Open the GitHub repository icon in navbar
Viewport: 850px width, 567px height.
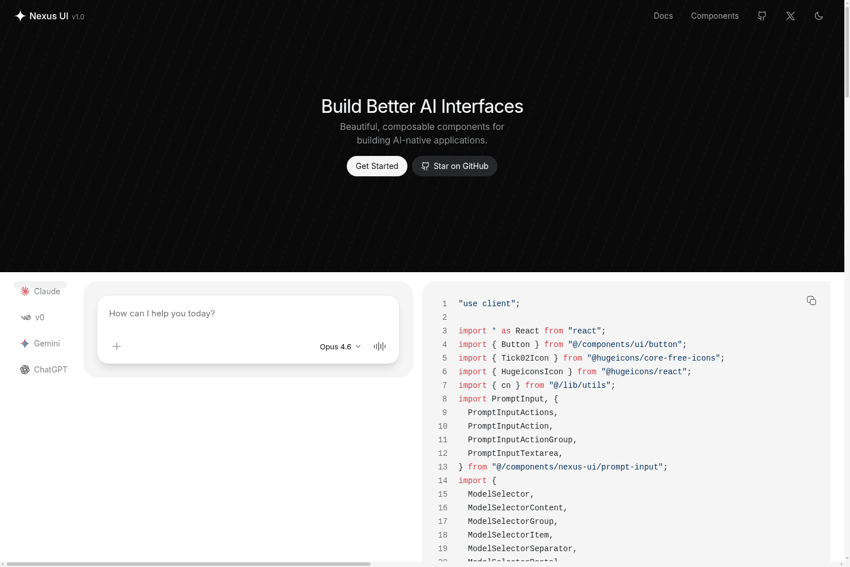click(762, 16)
